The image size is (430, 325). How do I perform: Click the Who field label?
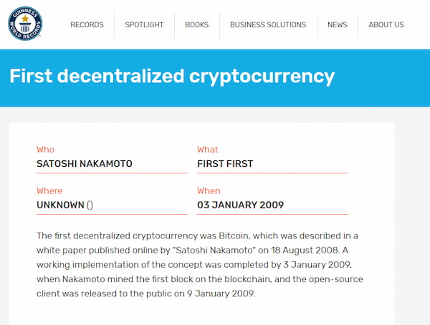coord(46,150)
